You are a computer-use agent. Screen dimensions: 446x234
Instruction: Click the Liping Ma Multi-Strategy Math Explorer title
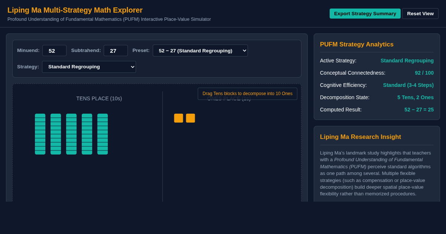click(75, 10)
